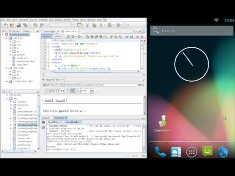Click the Google search bar on Android
235x176 pixels.
pyautogui.click(x=191, y=30)
